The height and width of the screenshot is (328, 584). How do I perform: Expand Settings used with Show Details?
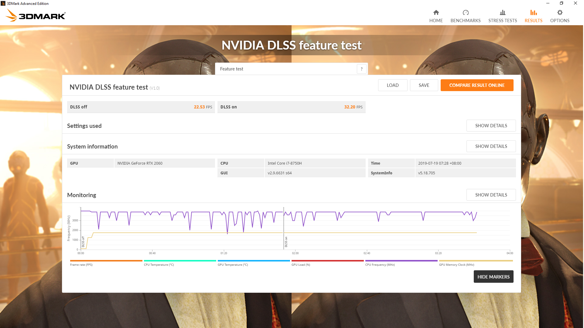point(492,126)
